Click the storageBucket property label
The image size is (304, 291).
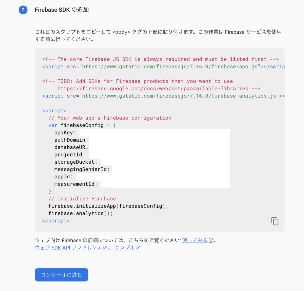(x=76, y=162)
